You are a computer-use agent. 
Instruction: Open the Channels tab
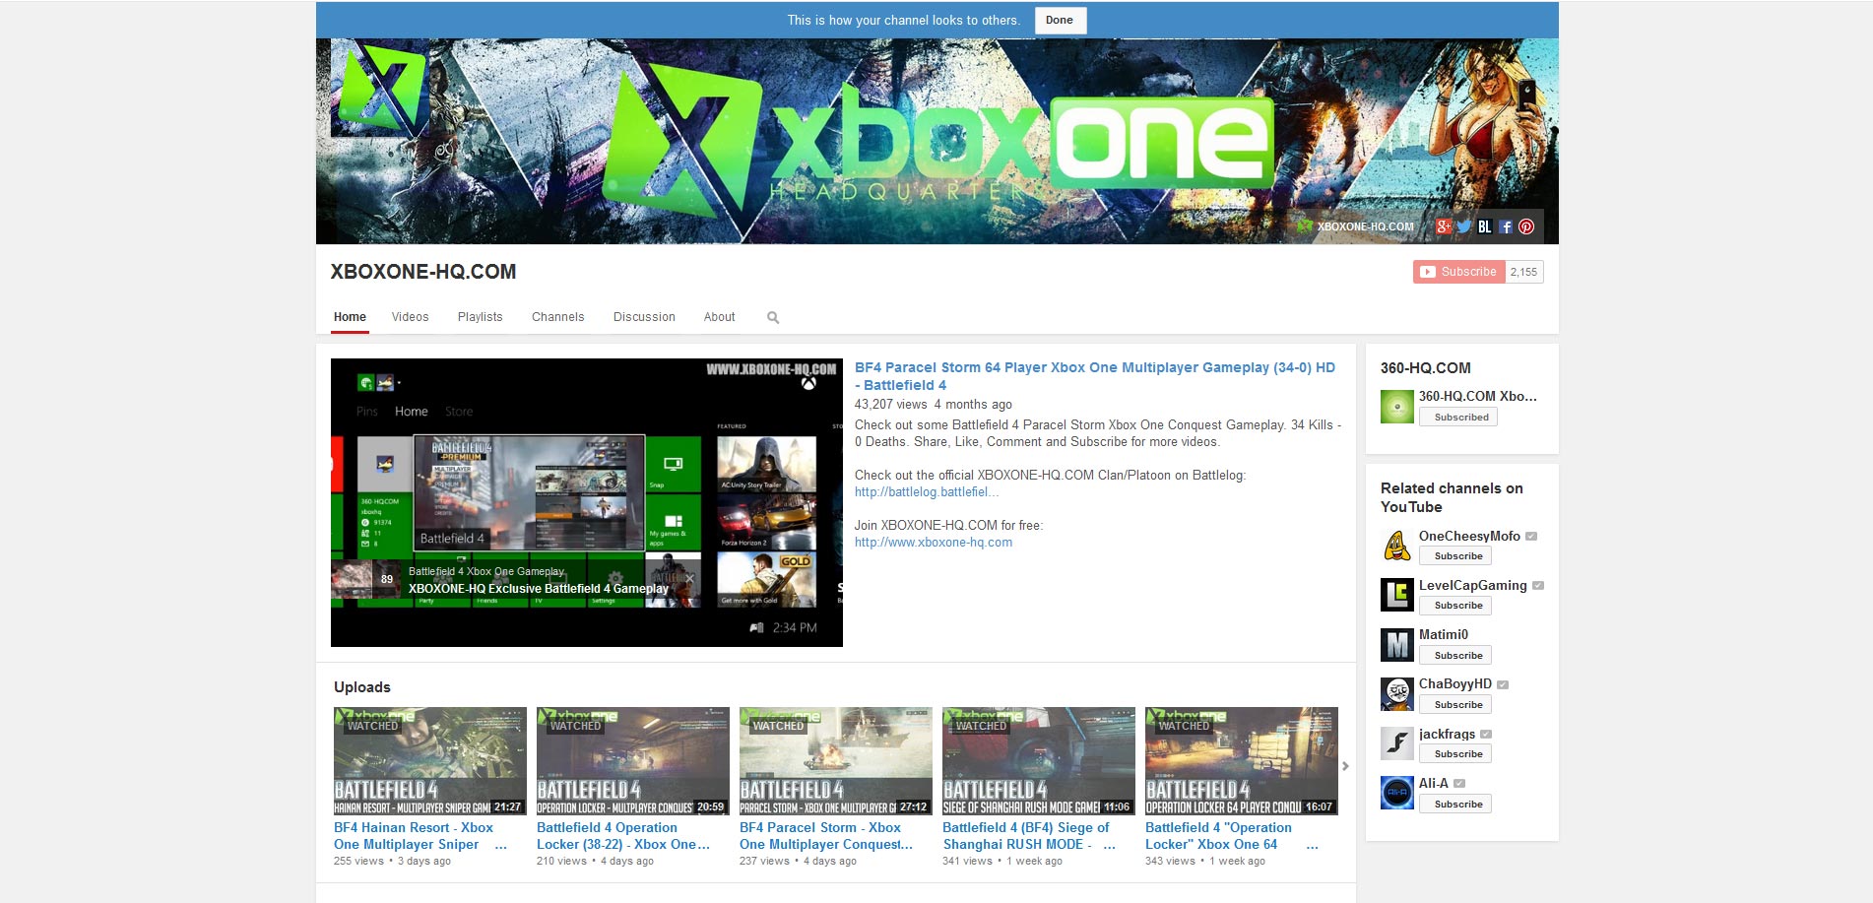(x=557, y=317)
